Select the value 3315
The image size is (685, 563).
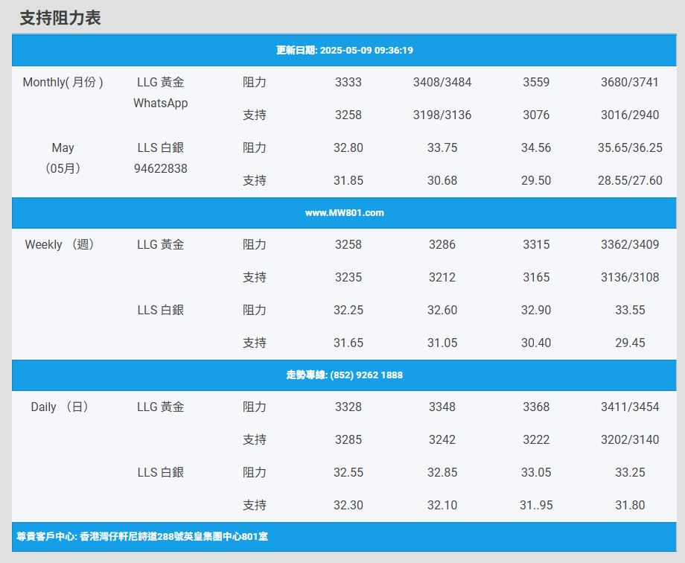point(536,244)
